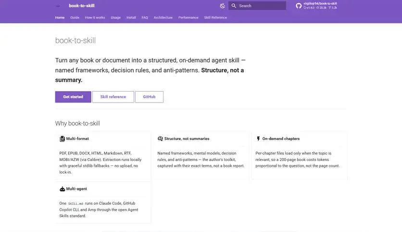Click the Get started button
The width and height of the screenshot is (402, 232).
(73, 97)
